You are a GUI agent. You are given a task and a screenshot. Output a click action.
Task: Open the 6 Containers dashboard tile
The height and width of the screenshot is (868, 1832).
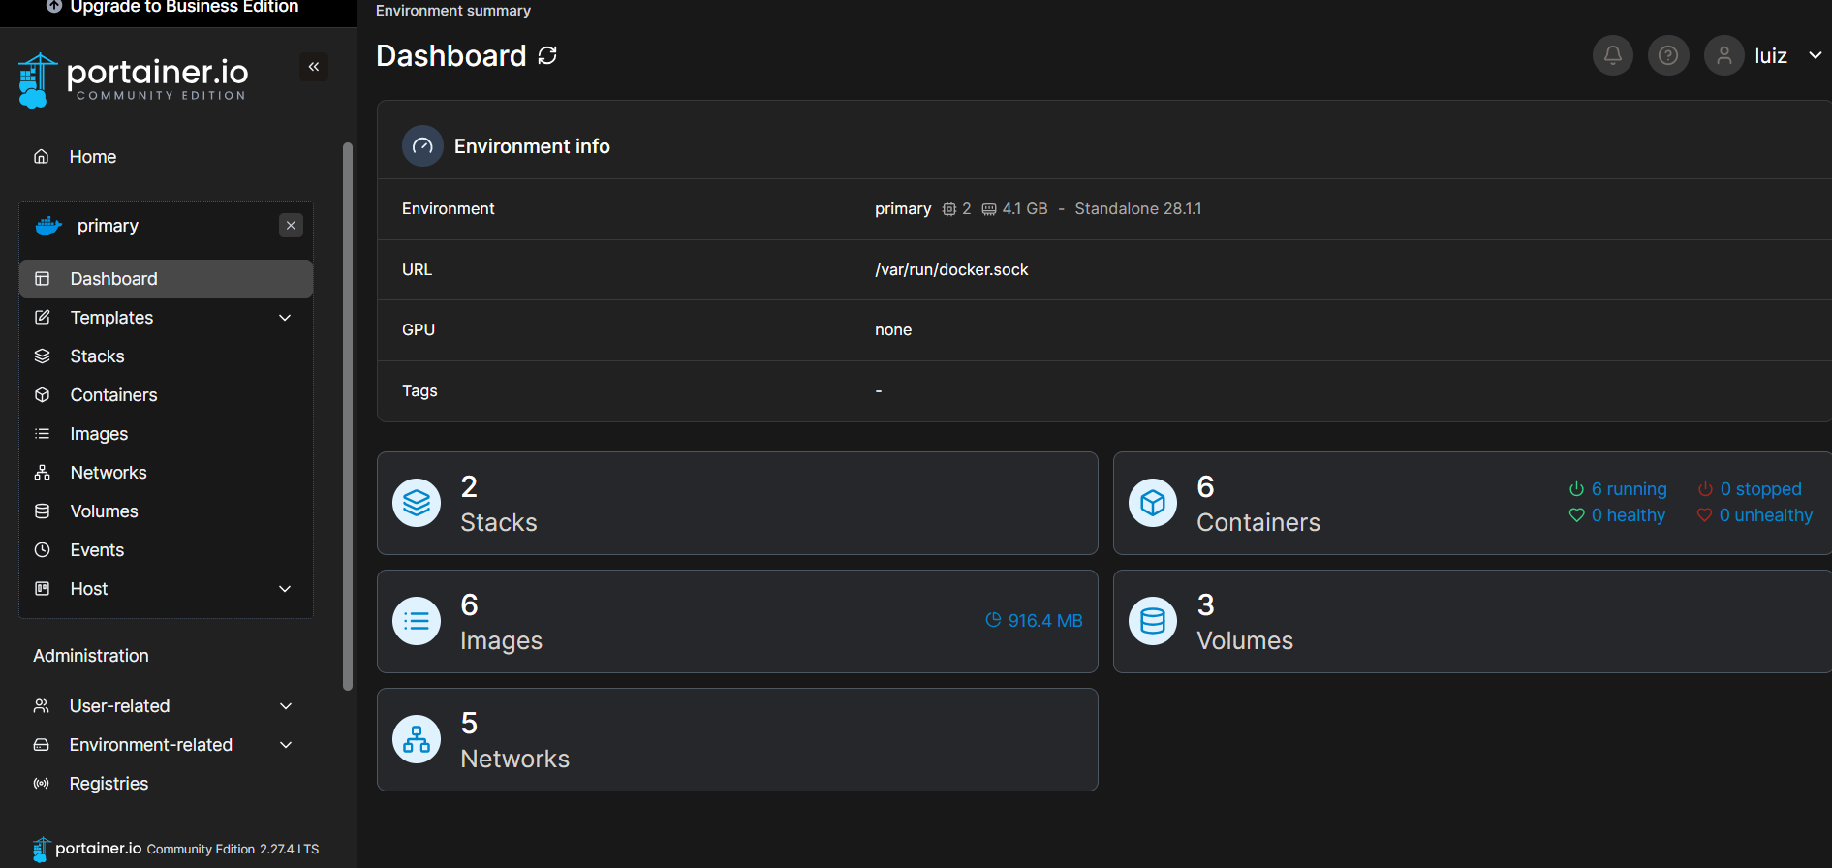pos(1259,504)
